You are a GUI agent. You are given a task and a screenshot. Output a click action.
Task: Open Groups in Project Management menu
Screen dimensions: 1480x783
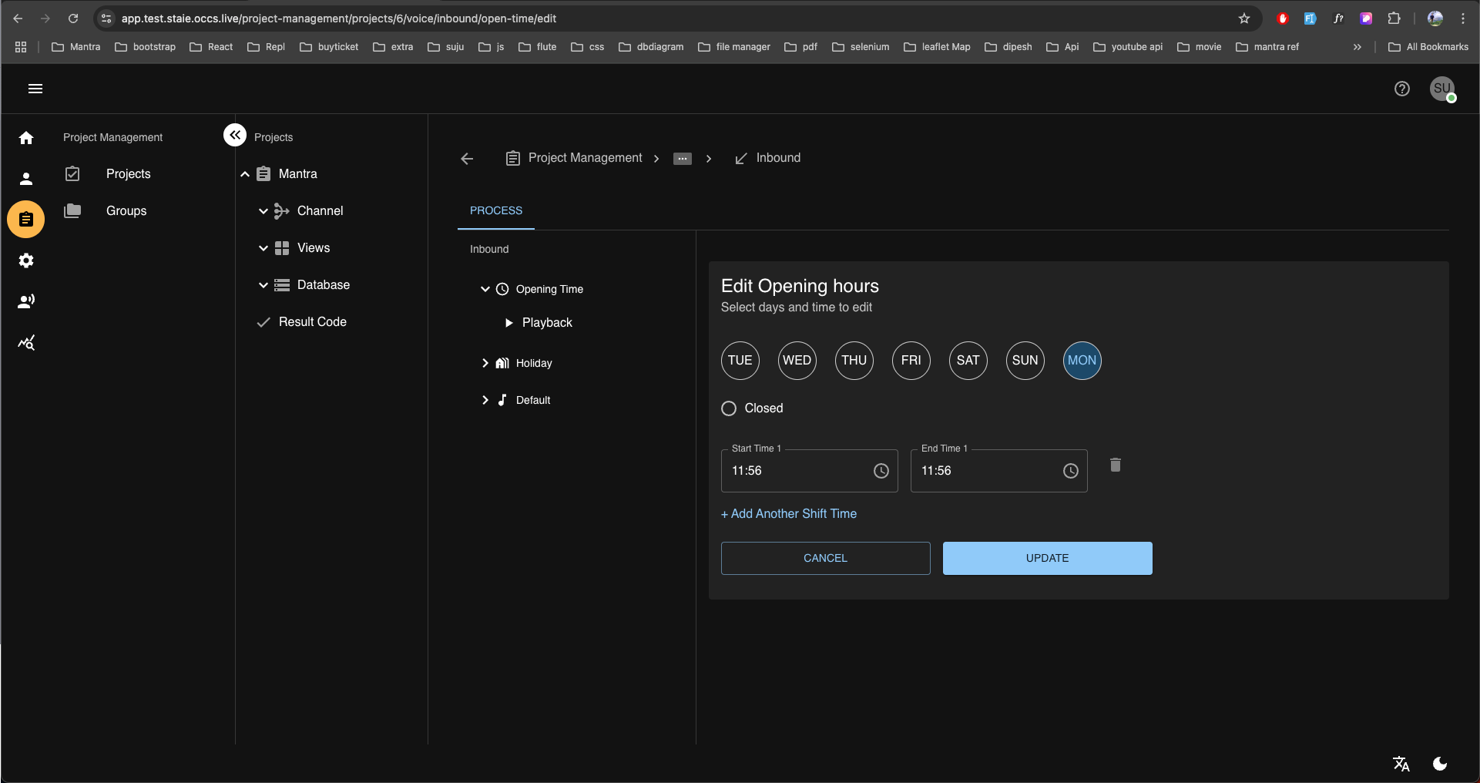pyautogui.click(x=126, y=211)
